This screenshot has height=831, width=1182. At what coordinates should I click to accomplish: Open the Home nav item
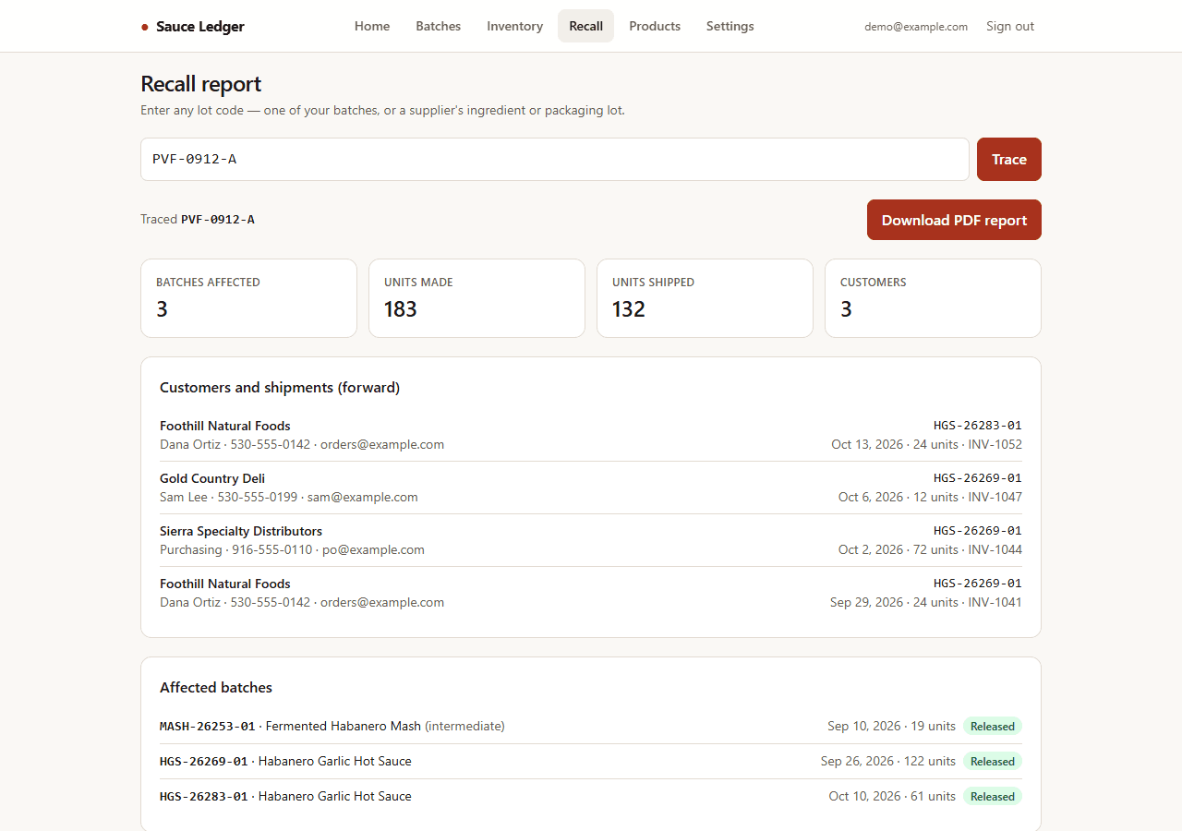pos(372,26)
